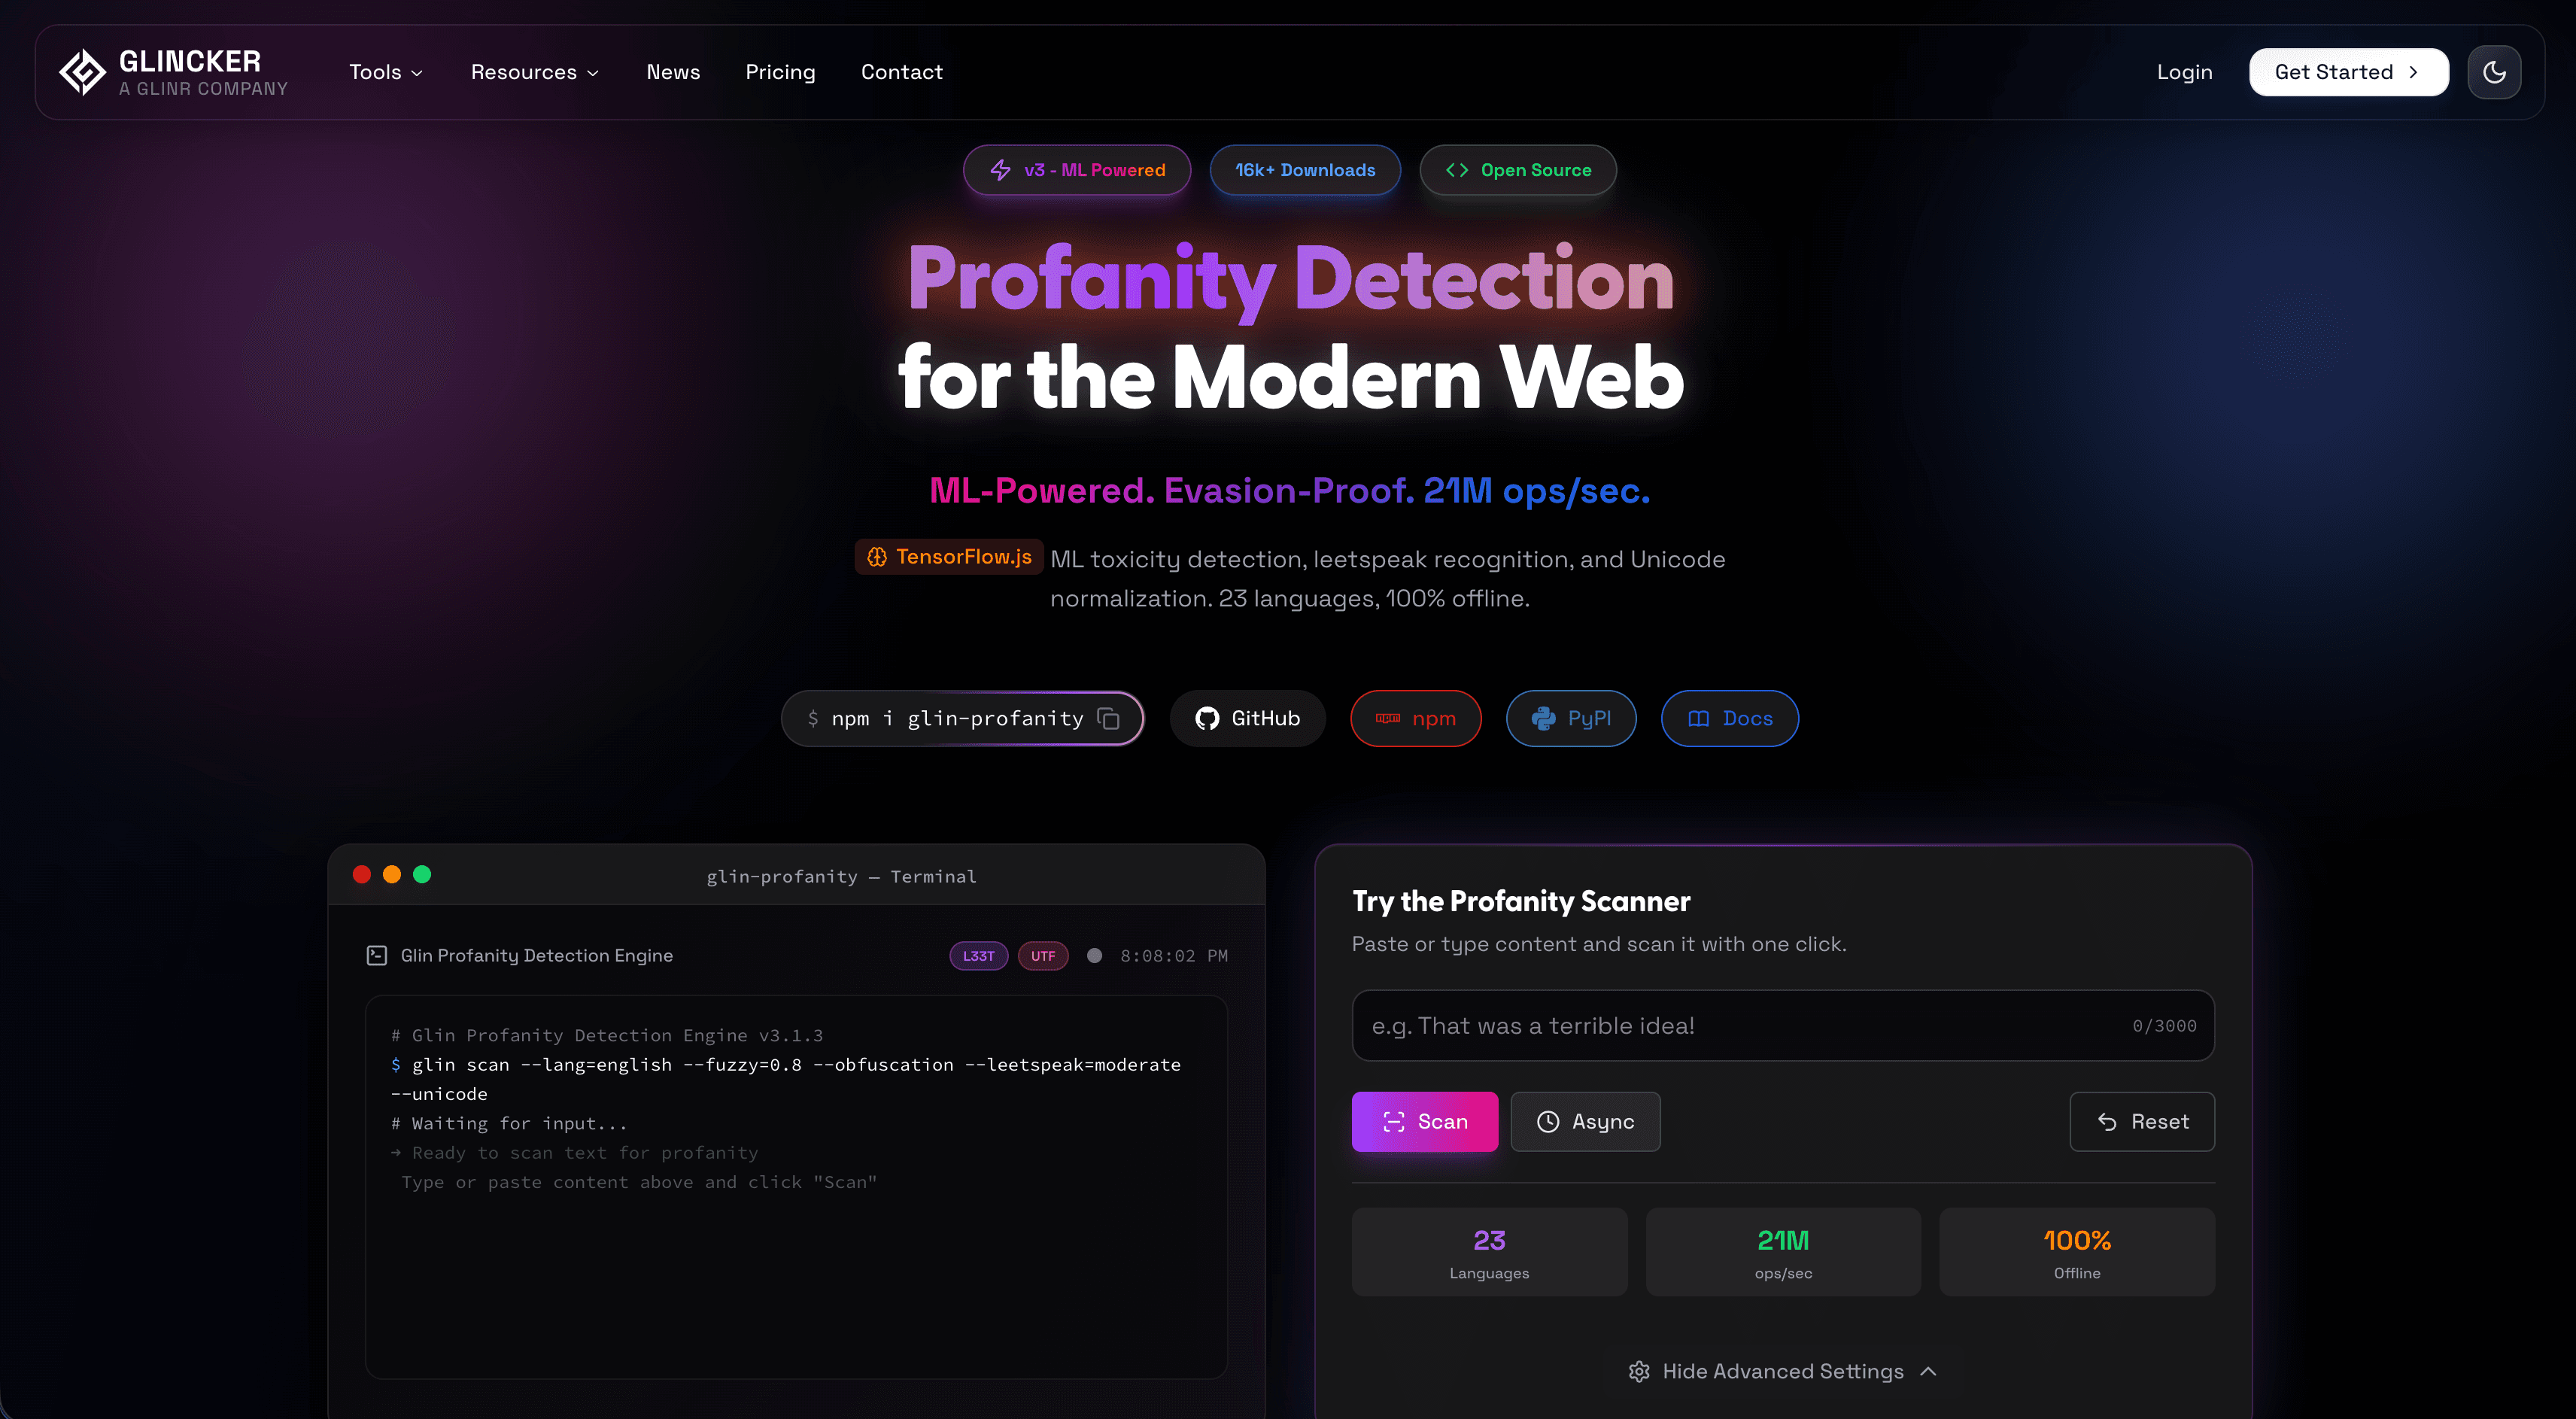Screen dimensions: 2576x1419
Task: Toggle the L33T mode badge
Action: (978, 956)
